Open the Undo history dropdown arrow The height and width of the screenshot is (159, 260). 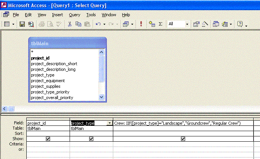(104, 24)
